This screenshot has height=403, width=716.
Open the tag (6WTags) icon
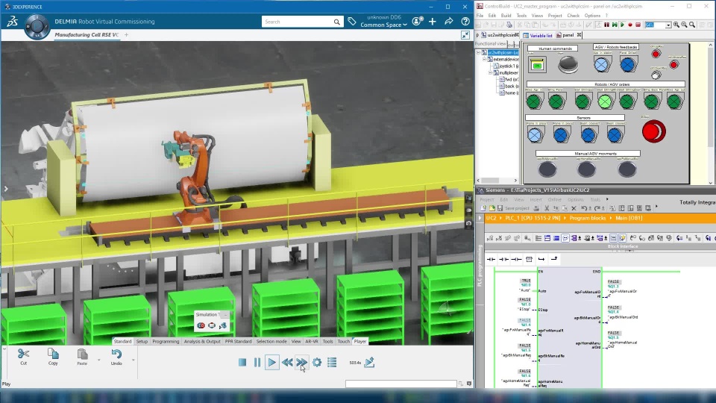351,22
